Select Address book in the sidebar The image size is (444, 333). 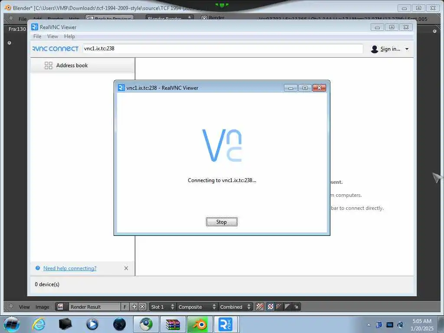(x=82, y=65)
